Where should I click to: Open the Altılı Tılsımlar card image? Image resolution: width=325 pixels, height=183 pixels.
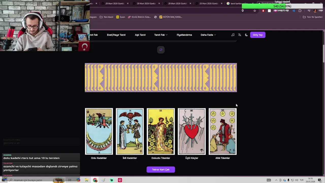click(223, 131)
